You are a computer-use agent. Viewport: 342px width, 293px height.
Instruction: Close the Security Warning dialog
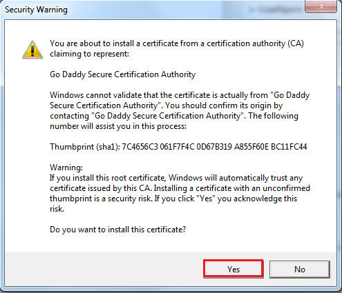[x=321, y=6]
